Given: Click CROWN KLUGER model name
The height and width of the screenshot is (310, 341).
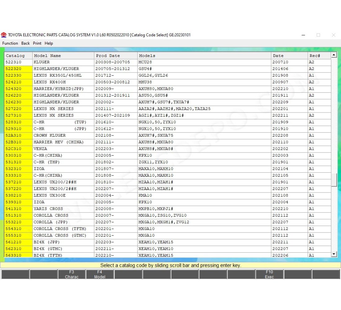Looking at the screenshot, I should 50,135.
